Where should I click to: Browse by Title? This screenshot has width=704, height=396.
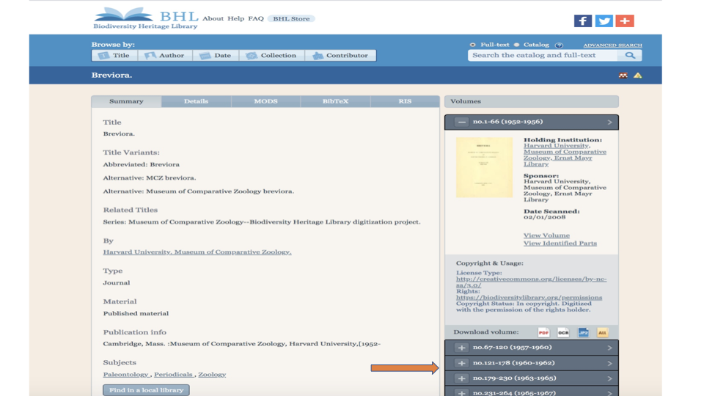[115, 56]
